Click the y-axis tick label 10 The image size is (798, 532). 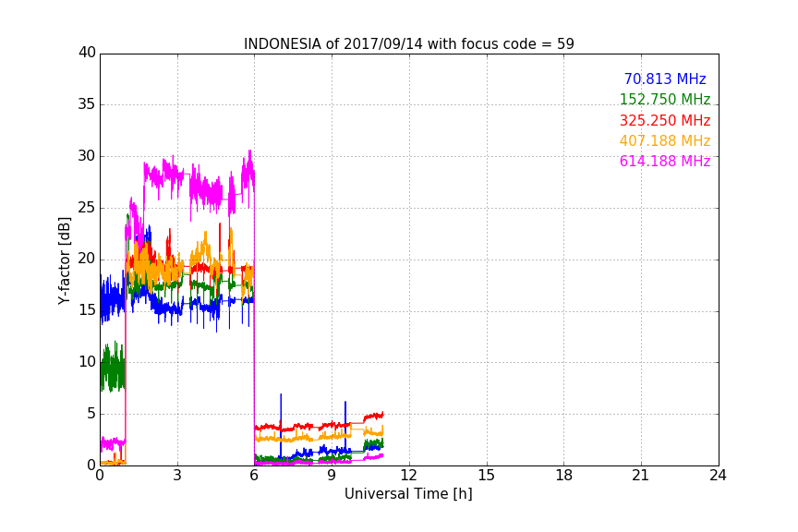pos(87,362)
